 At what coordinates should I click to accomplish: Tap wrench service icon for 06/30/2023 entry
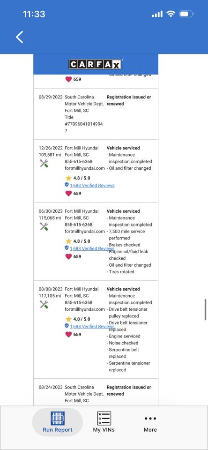(x=44, y=227)
